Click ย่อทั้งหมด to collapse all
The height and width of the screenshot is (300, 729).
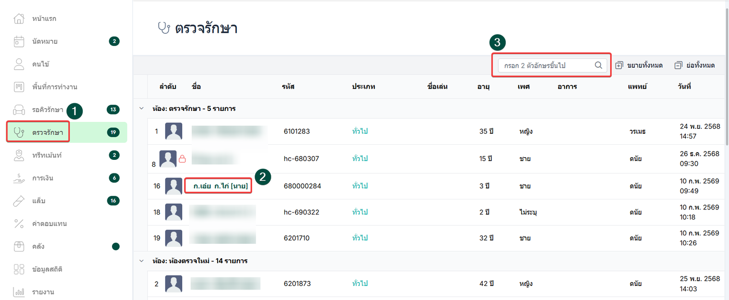tap(695, 65)
